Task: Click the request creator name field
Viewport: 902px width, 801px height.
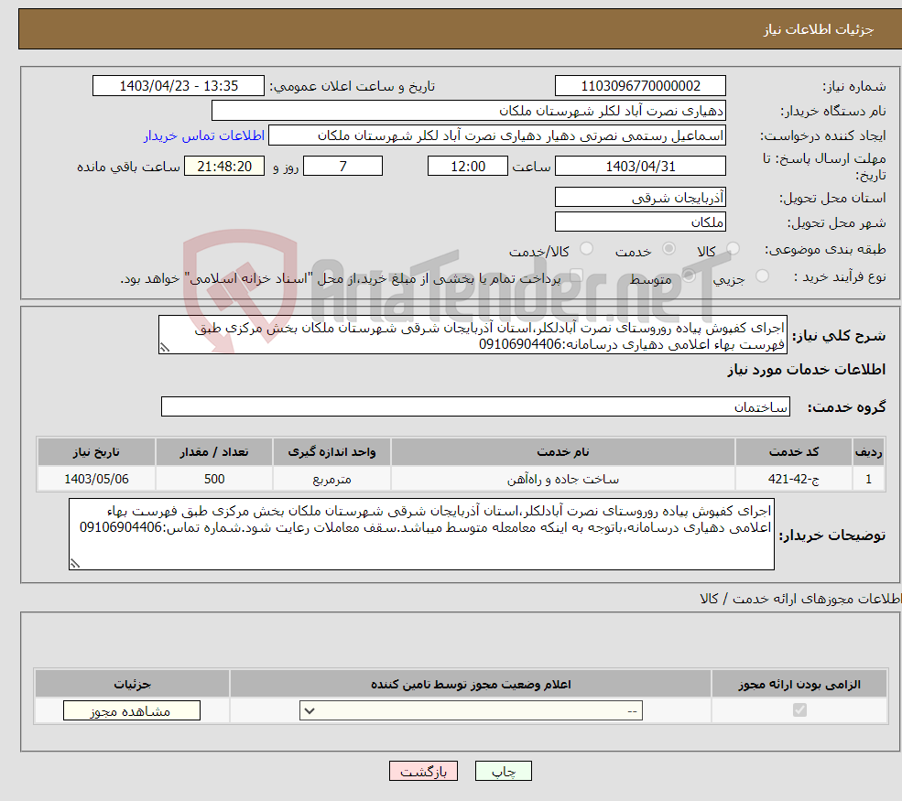Action: pos(497,135)
